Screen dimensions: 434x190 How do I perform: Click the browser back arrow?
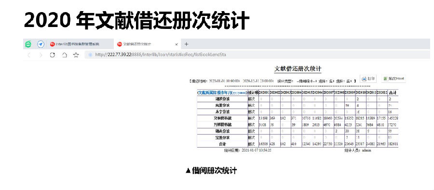tap(28, 55)
